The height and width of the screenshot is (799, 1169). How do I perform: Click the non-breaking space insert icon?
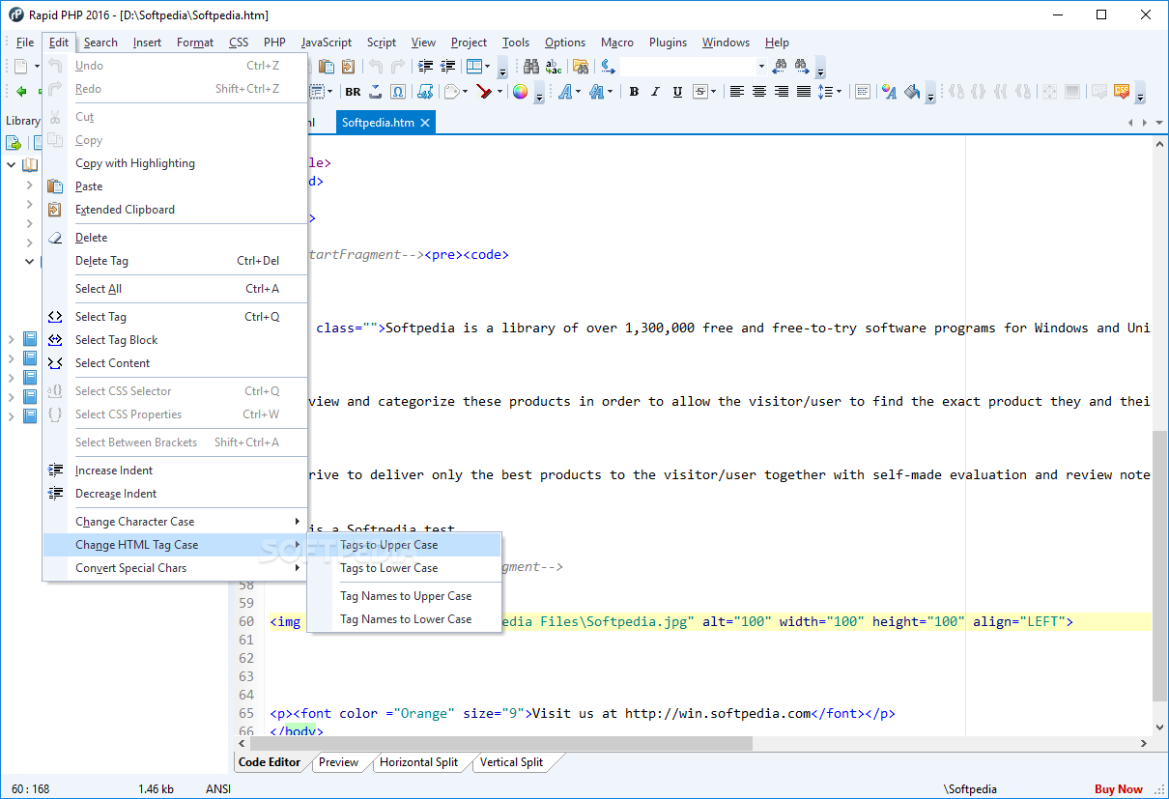click(376, 92)
